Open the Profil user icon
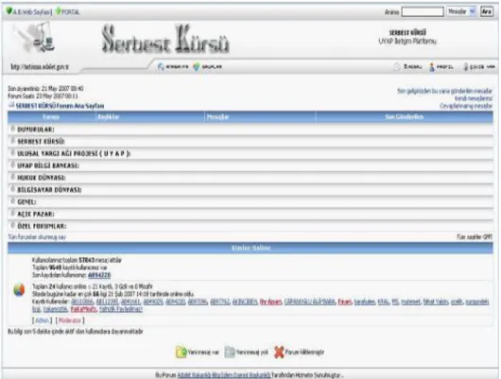 point(432,67)
